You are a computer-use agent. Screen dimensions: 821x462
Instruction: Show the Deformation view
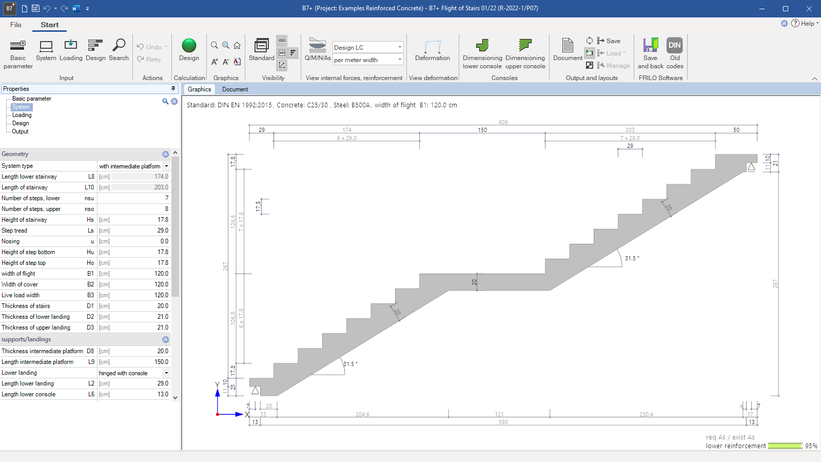(433, 50)
